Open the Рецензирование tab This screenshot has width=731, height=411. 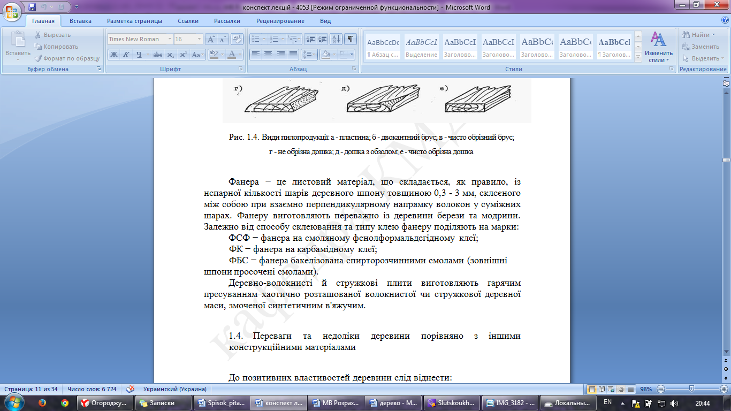[280, 21]
